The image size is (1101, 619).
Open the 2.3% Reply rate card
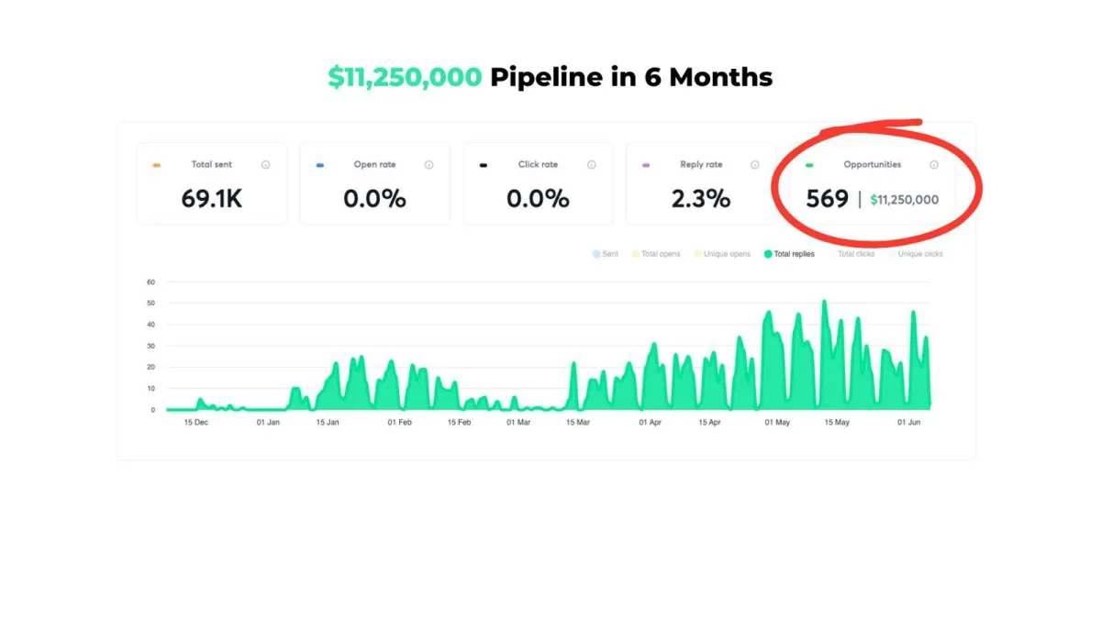point(701,183)
